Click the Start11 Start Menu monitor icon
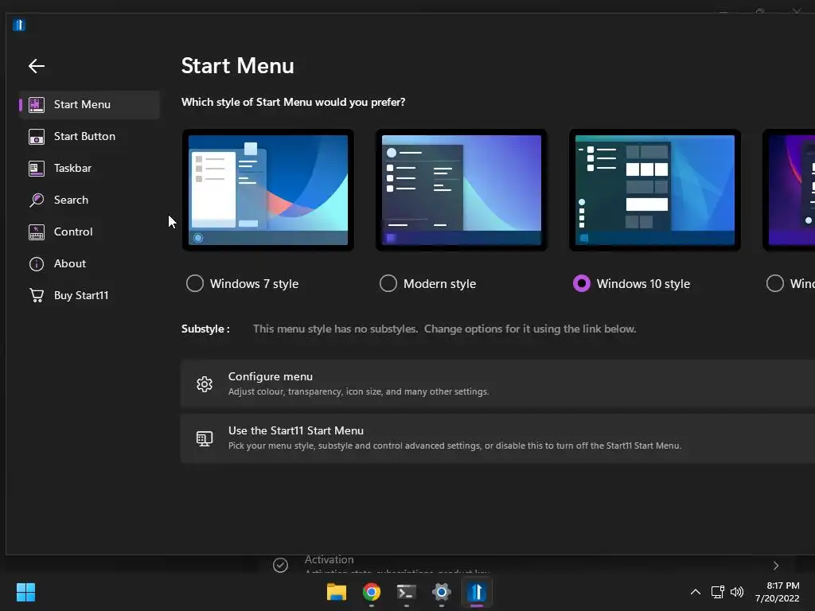 (x=205, y=438)
